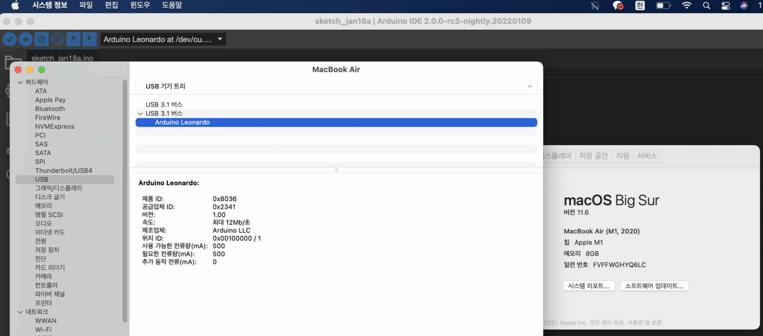Click the System Information sidebar scrollbar
This screenshot has height=336, width=763.
(x=125, y=201)
